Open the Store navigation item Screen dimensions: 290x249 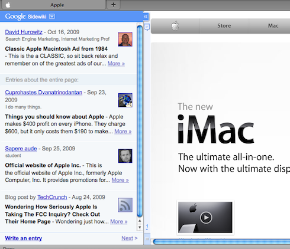click(224, 26)
